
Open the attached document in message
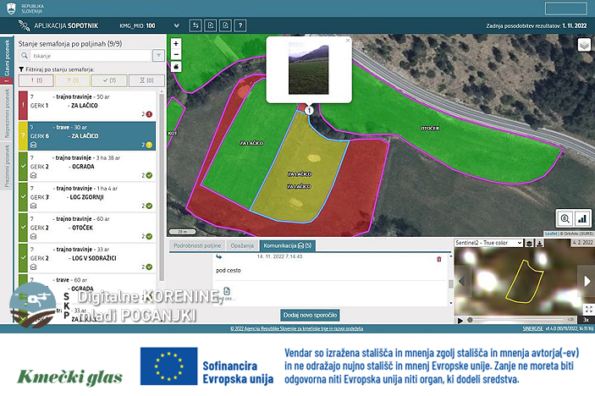[x=227, y=291]
